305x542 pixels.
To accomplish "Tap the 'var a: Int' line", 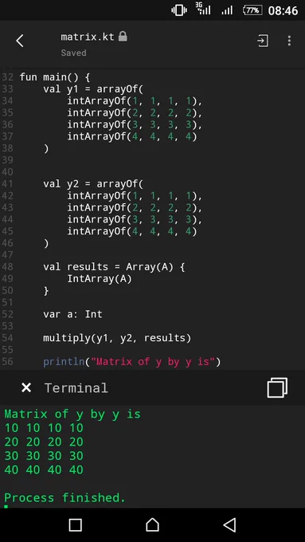I will [72, 314].
